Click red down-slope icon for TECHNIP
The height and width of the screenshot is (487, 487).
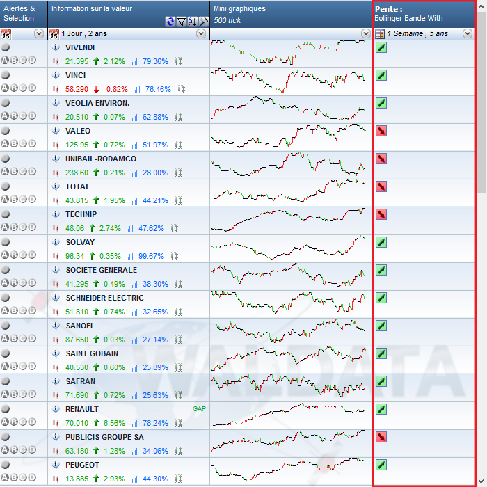[381, 214]
